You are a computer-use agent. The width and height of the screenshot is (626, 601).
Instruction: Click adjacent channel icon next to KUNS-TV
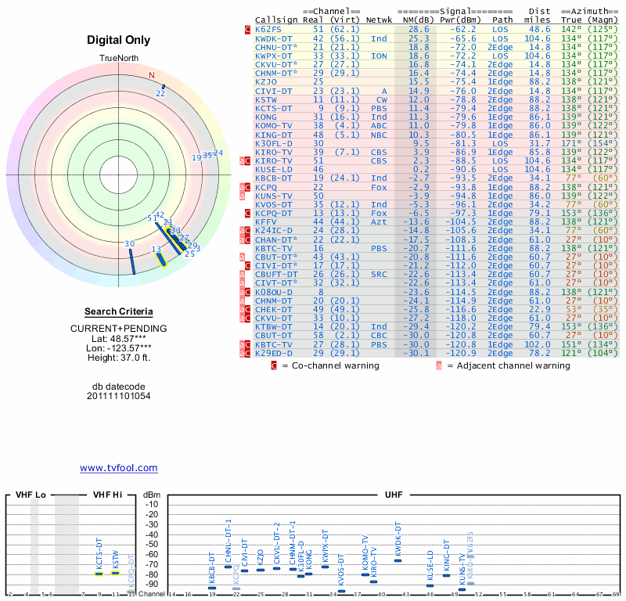pos(243,196)
